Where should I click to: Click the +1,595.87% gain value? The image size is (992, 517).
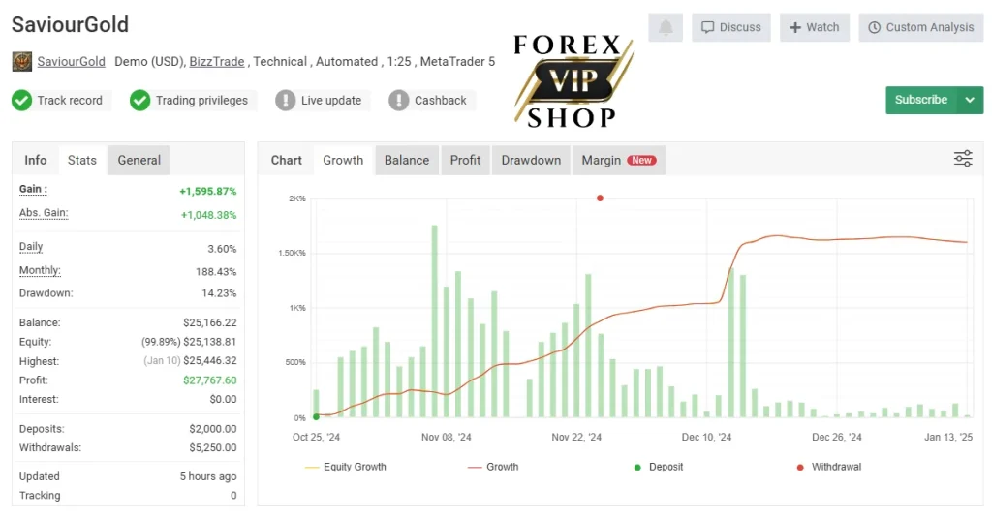(208, 191)
